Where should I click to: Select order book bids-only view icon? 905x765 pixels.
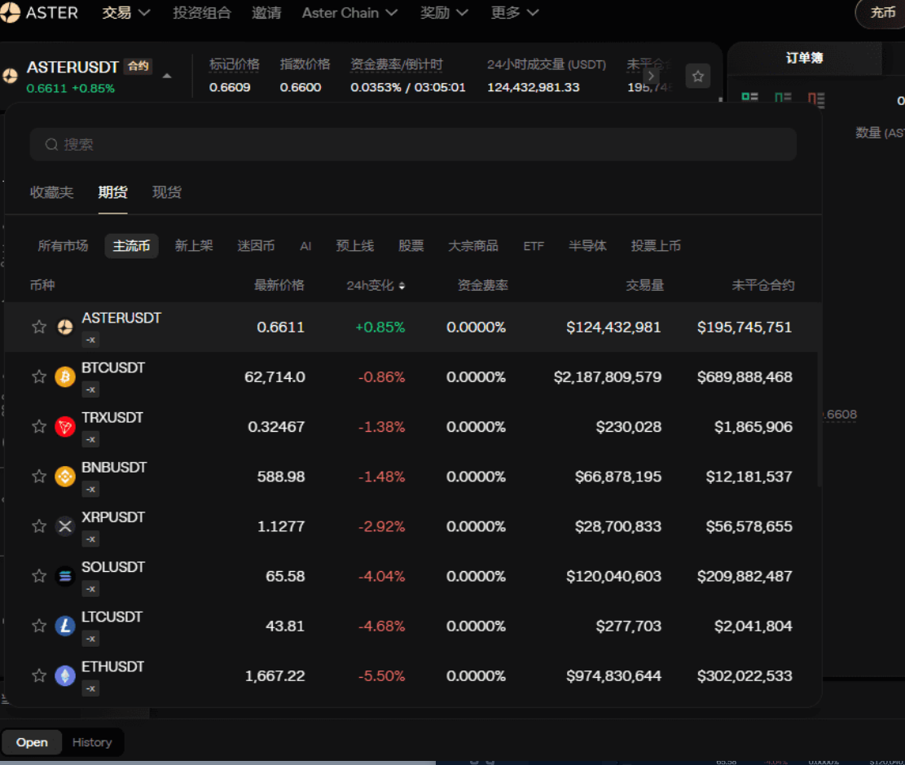(783, 97)
